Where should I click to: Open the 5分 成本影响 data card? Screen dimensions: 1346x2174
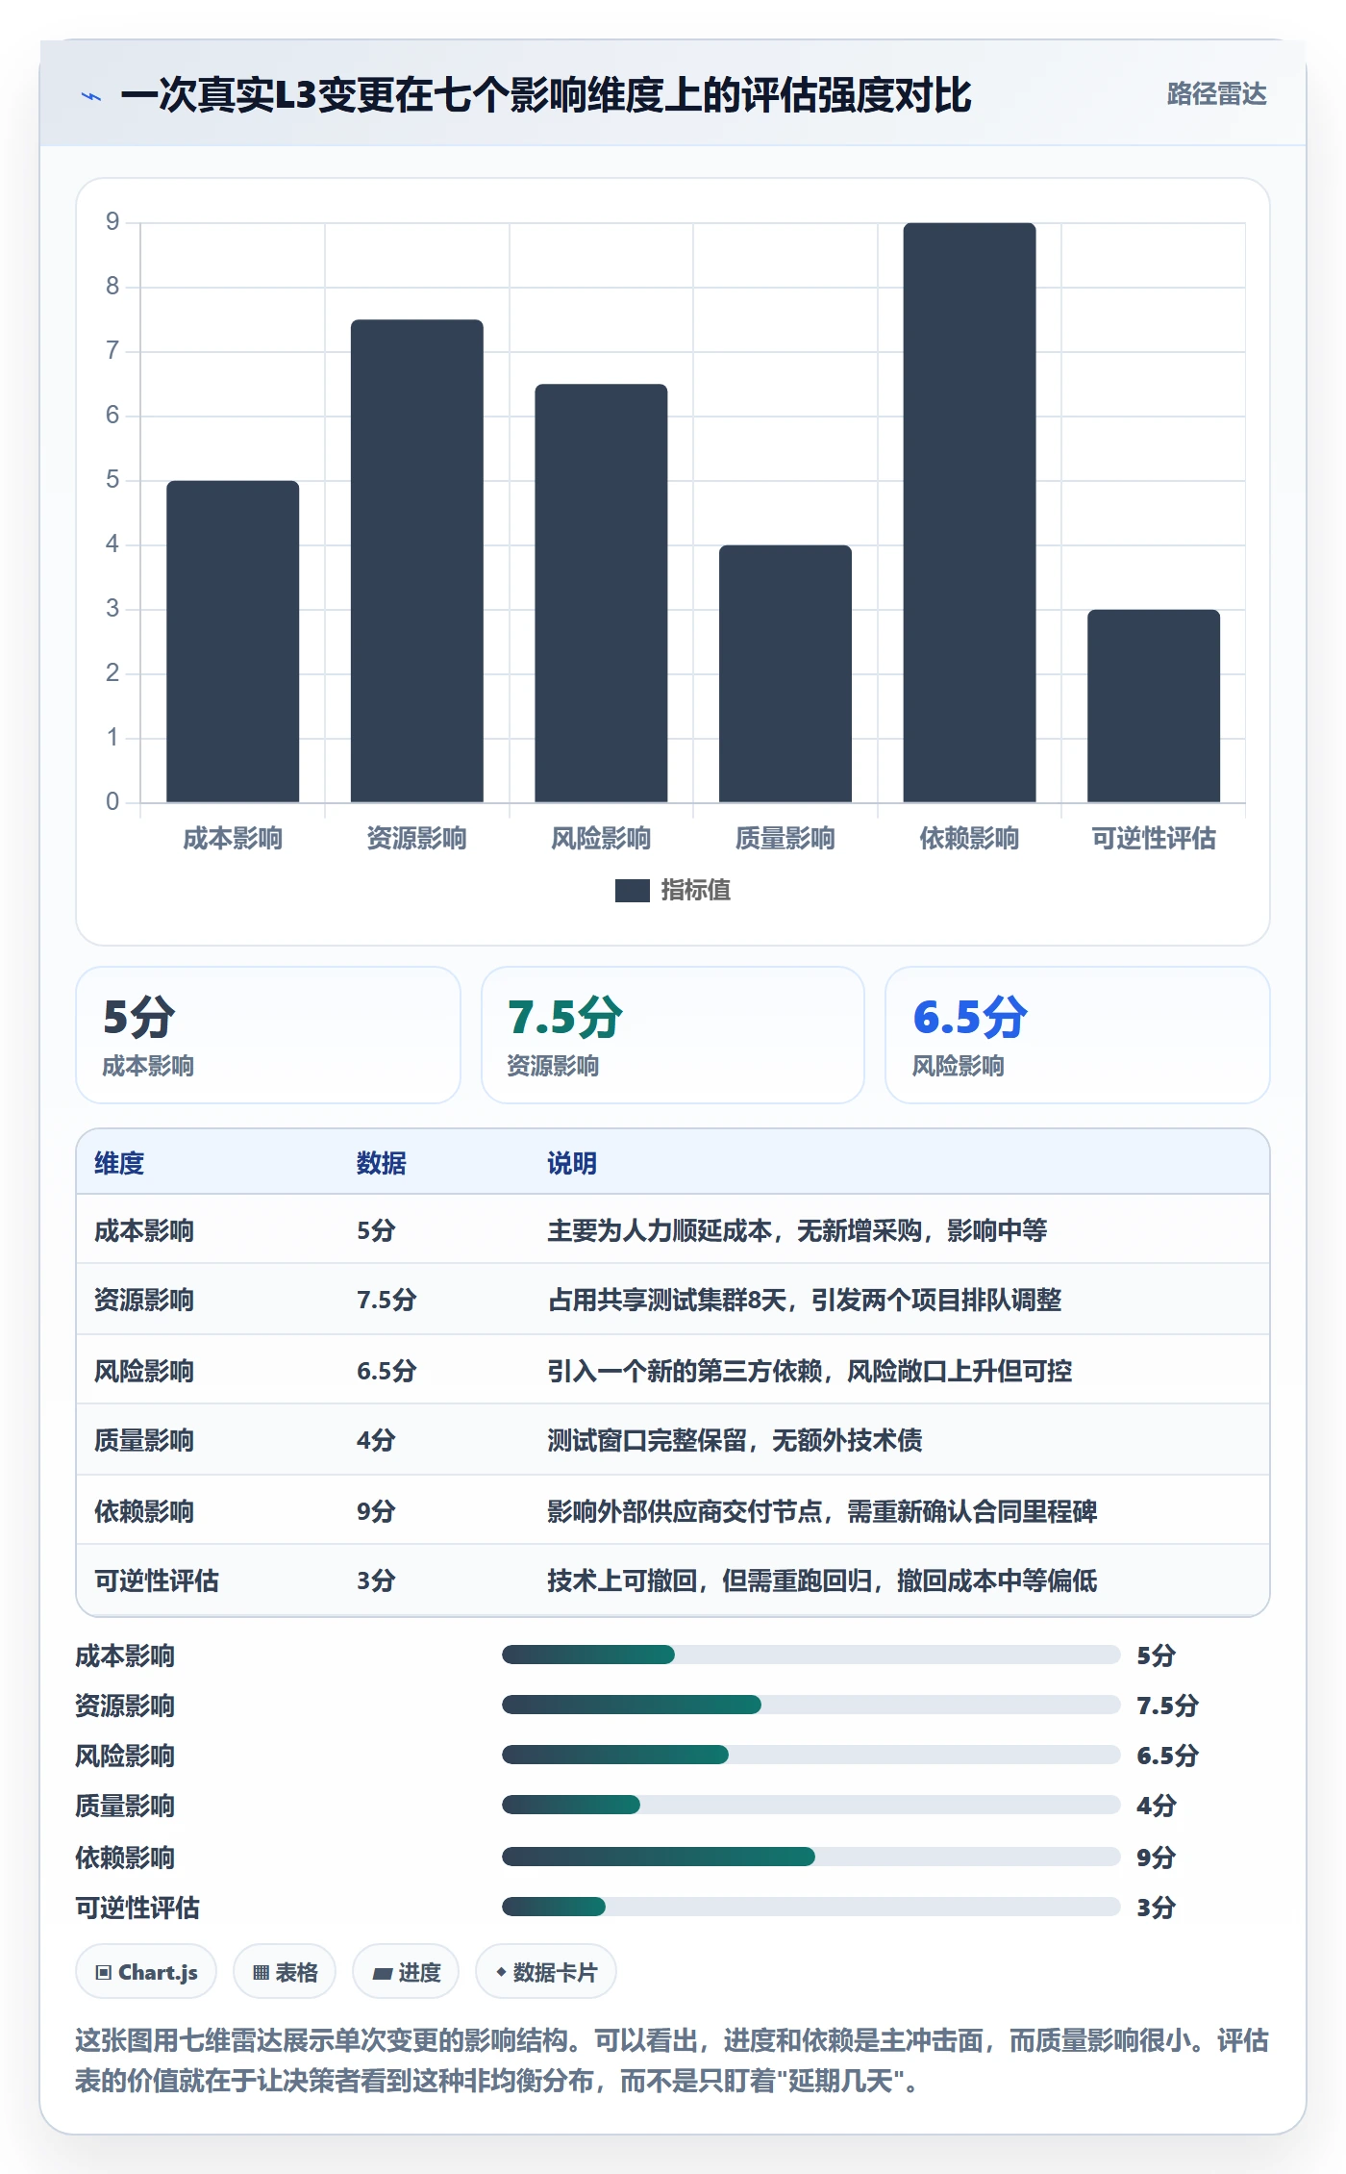tap(268, 1035)
